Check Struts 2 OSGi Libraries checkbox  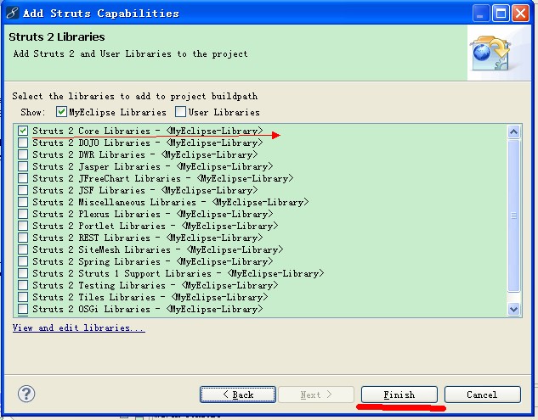coord(23,309)
